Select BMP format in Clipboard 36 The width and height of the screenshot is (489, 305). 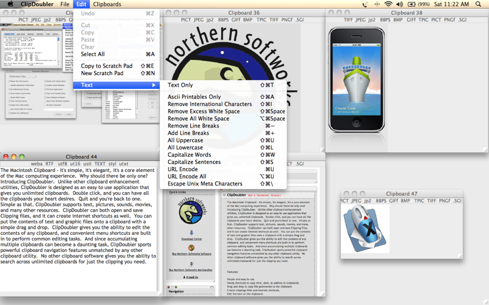(248, 20)
